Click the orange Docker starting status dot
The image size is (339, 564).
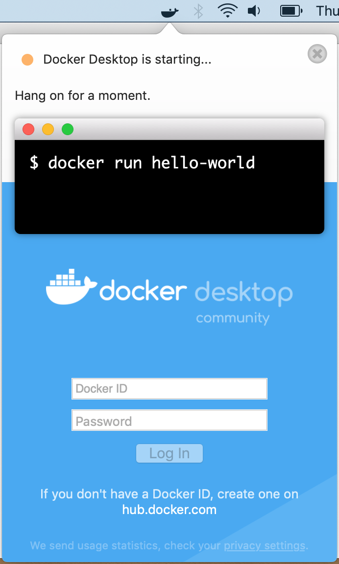27,60
